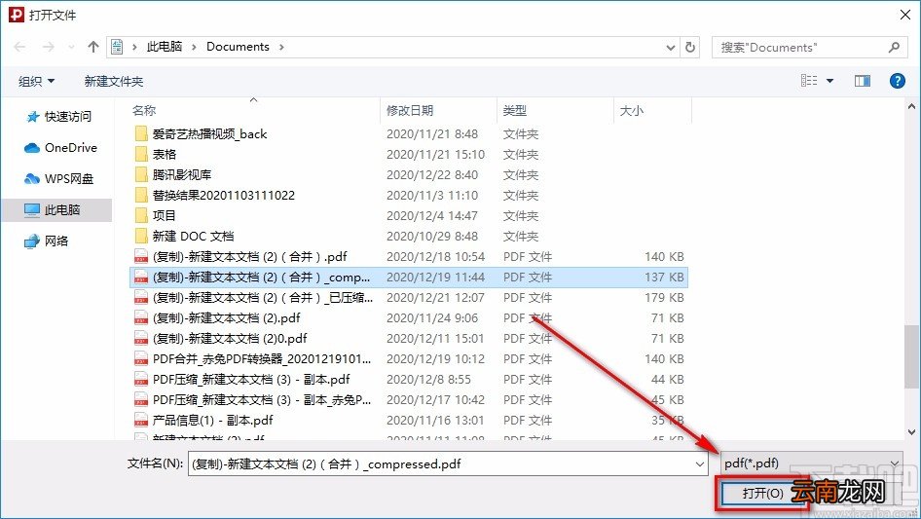Go back with the left arrow
921x519 pixels.
[19, 47]
